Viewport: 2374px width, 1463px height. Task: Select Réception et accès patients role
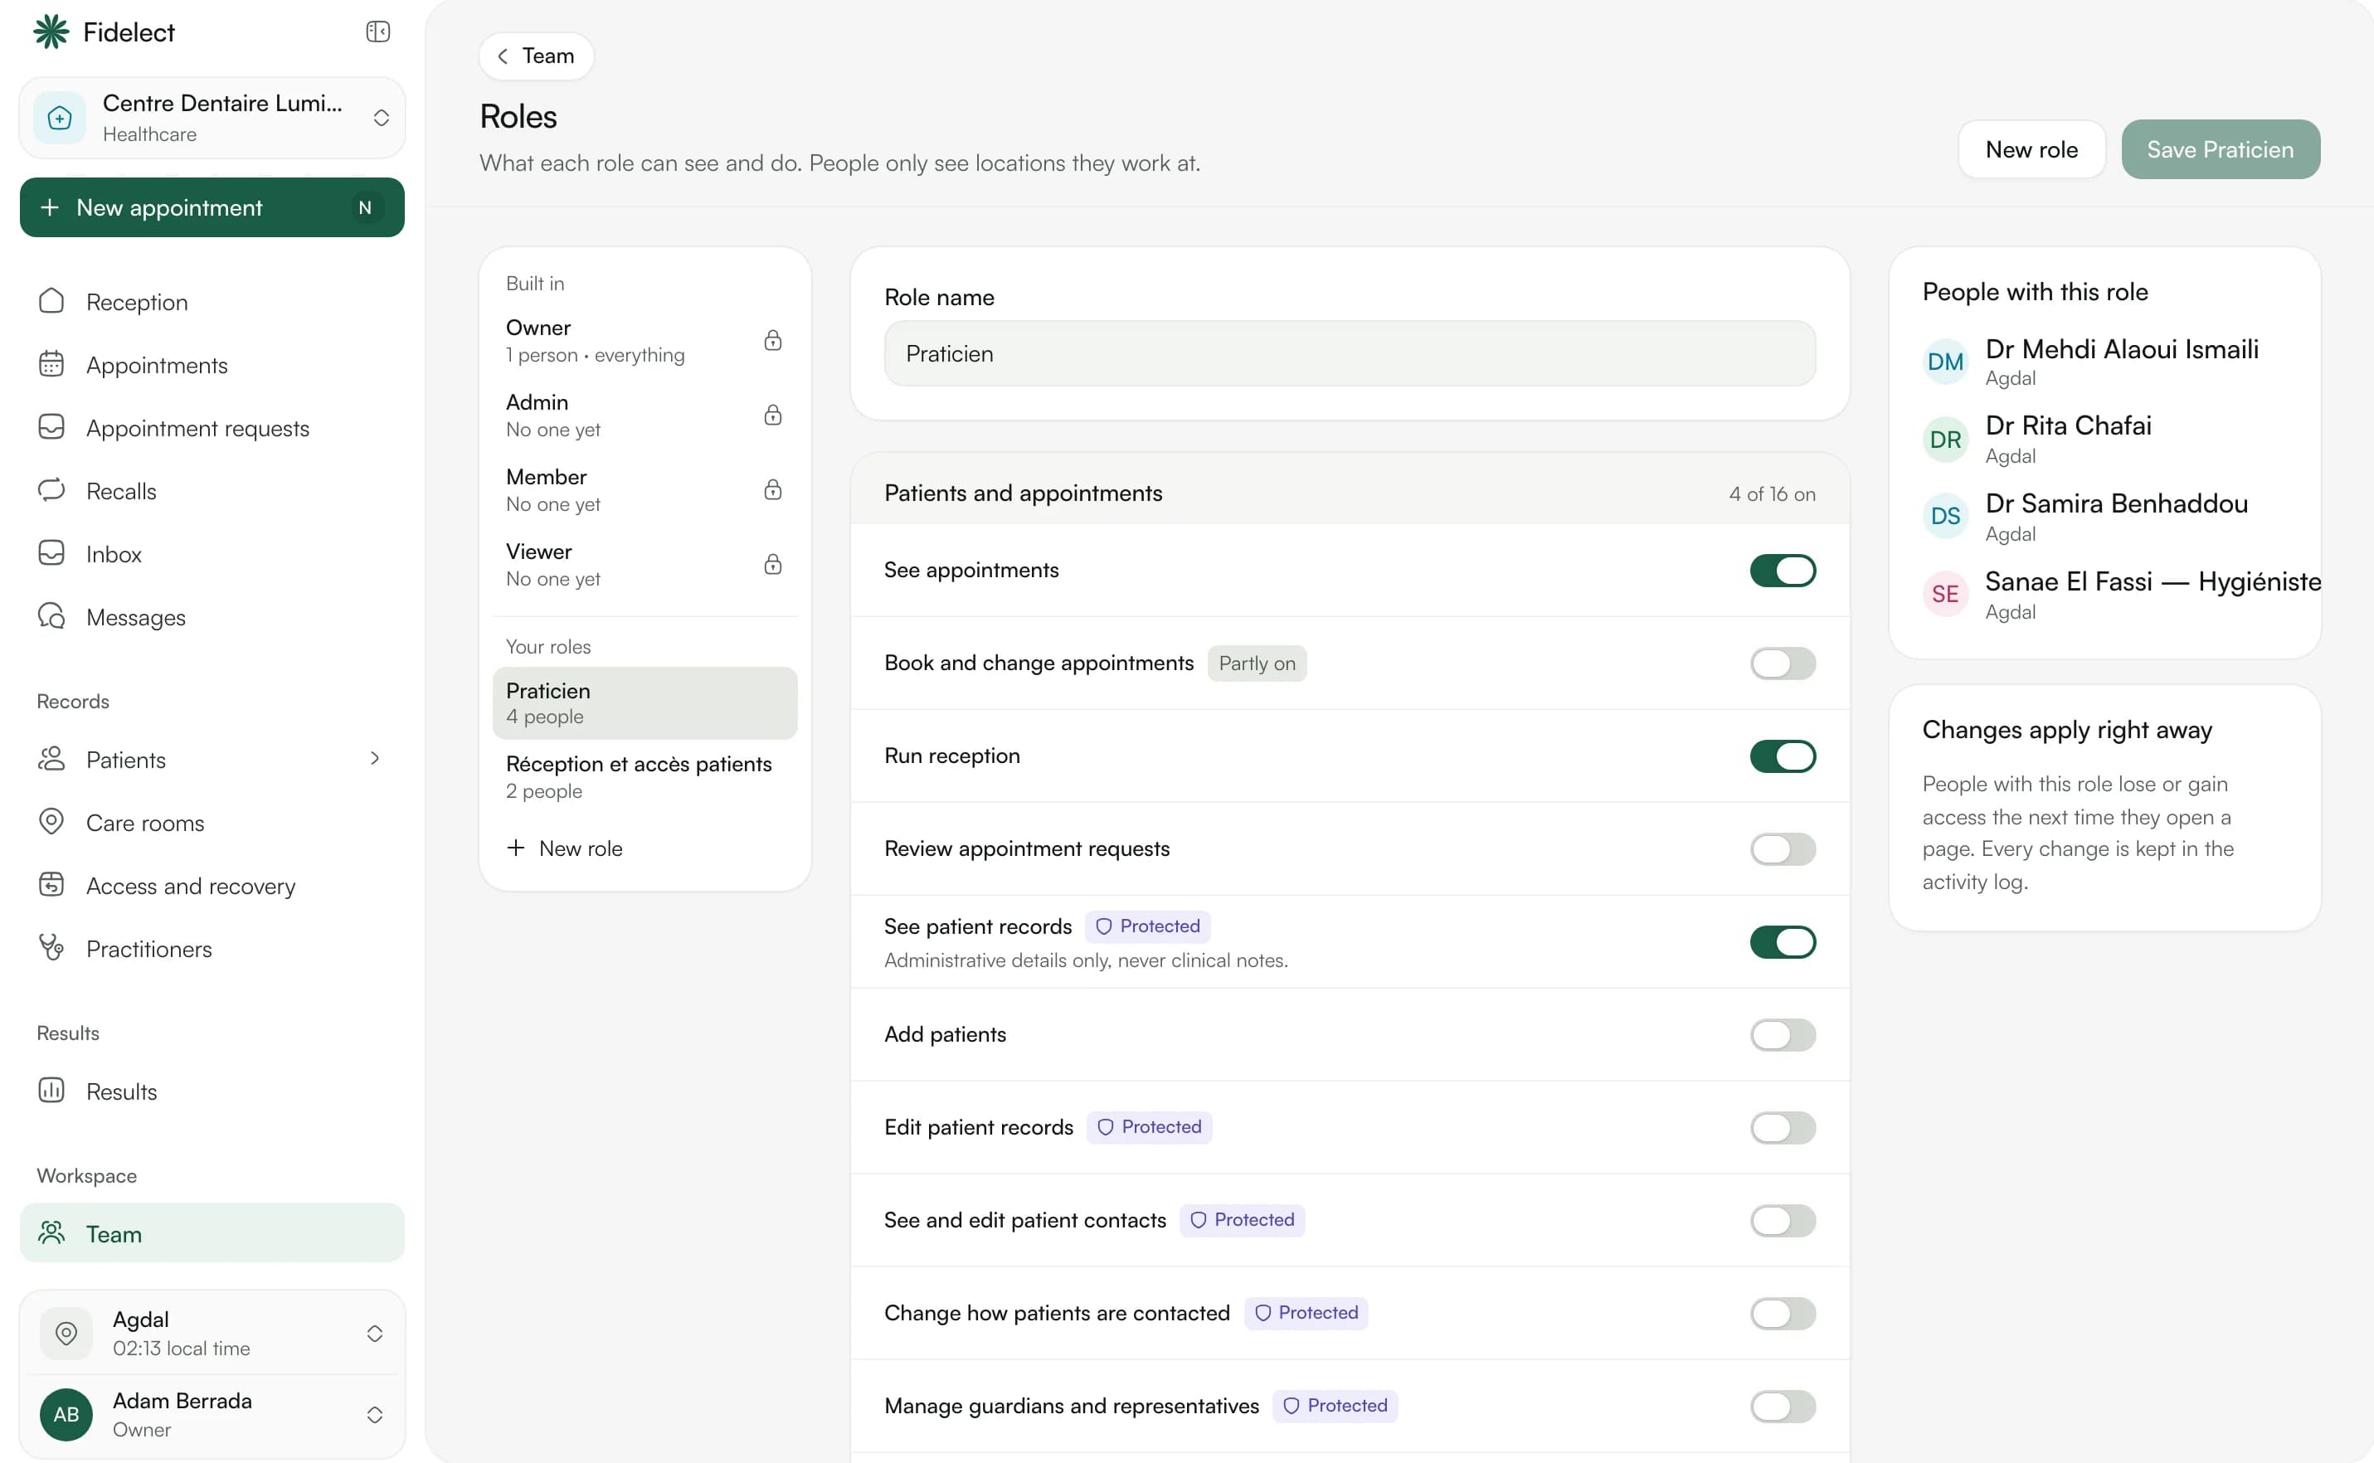click(x=645, y=777)
